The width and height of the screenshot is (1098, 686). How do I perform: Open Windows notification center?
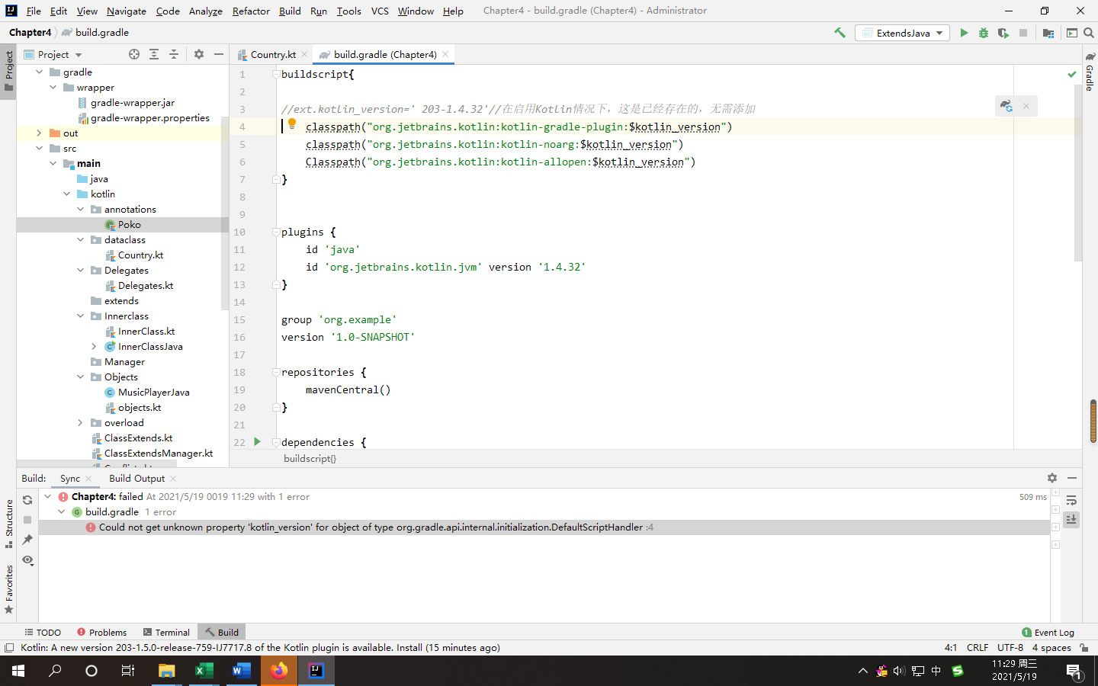[x=1074, y=671]
